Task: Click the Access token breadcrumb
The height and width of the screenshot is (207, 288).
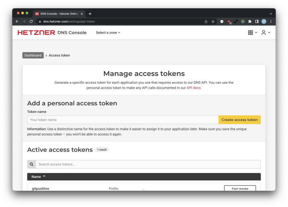Action: [x=59, y=55]
